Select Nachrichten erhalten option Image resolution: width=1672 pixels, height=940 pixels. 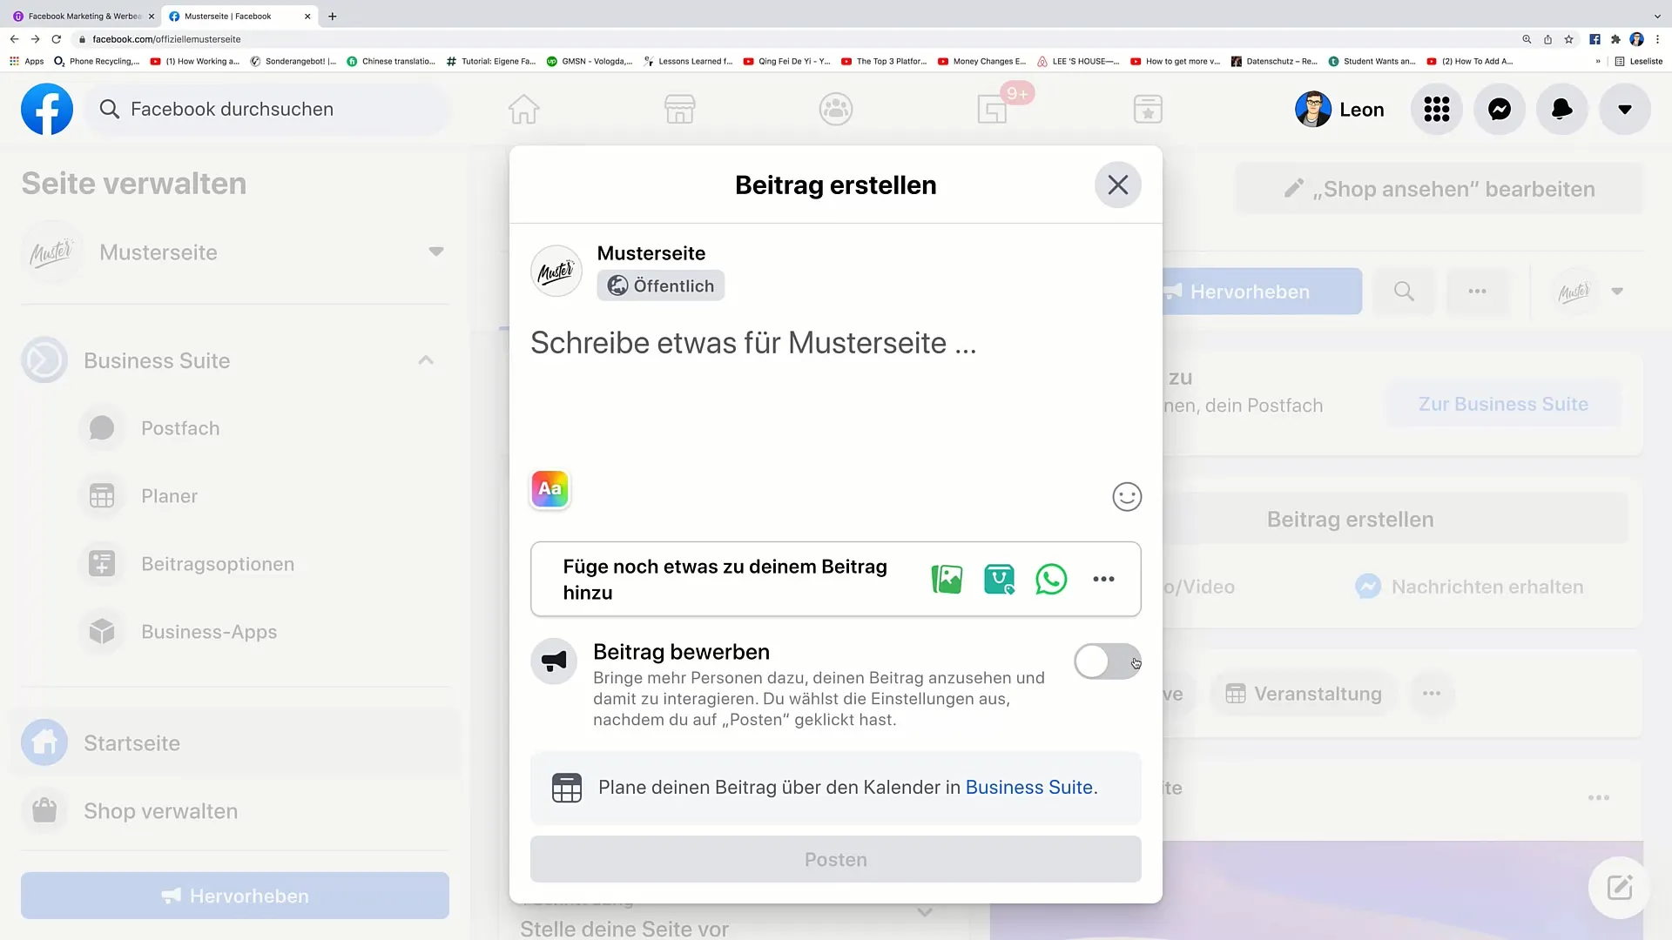[x=1468, y=587]
